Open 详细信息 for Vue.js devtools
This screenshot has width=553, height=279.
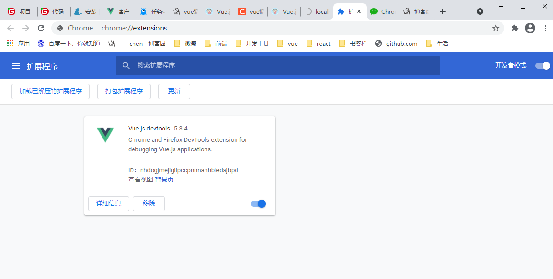click(109, 204)
